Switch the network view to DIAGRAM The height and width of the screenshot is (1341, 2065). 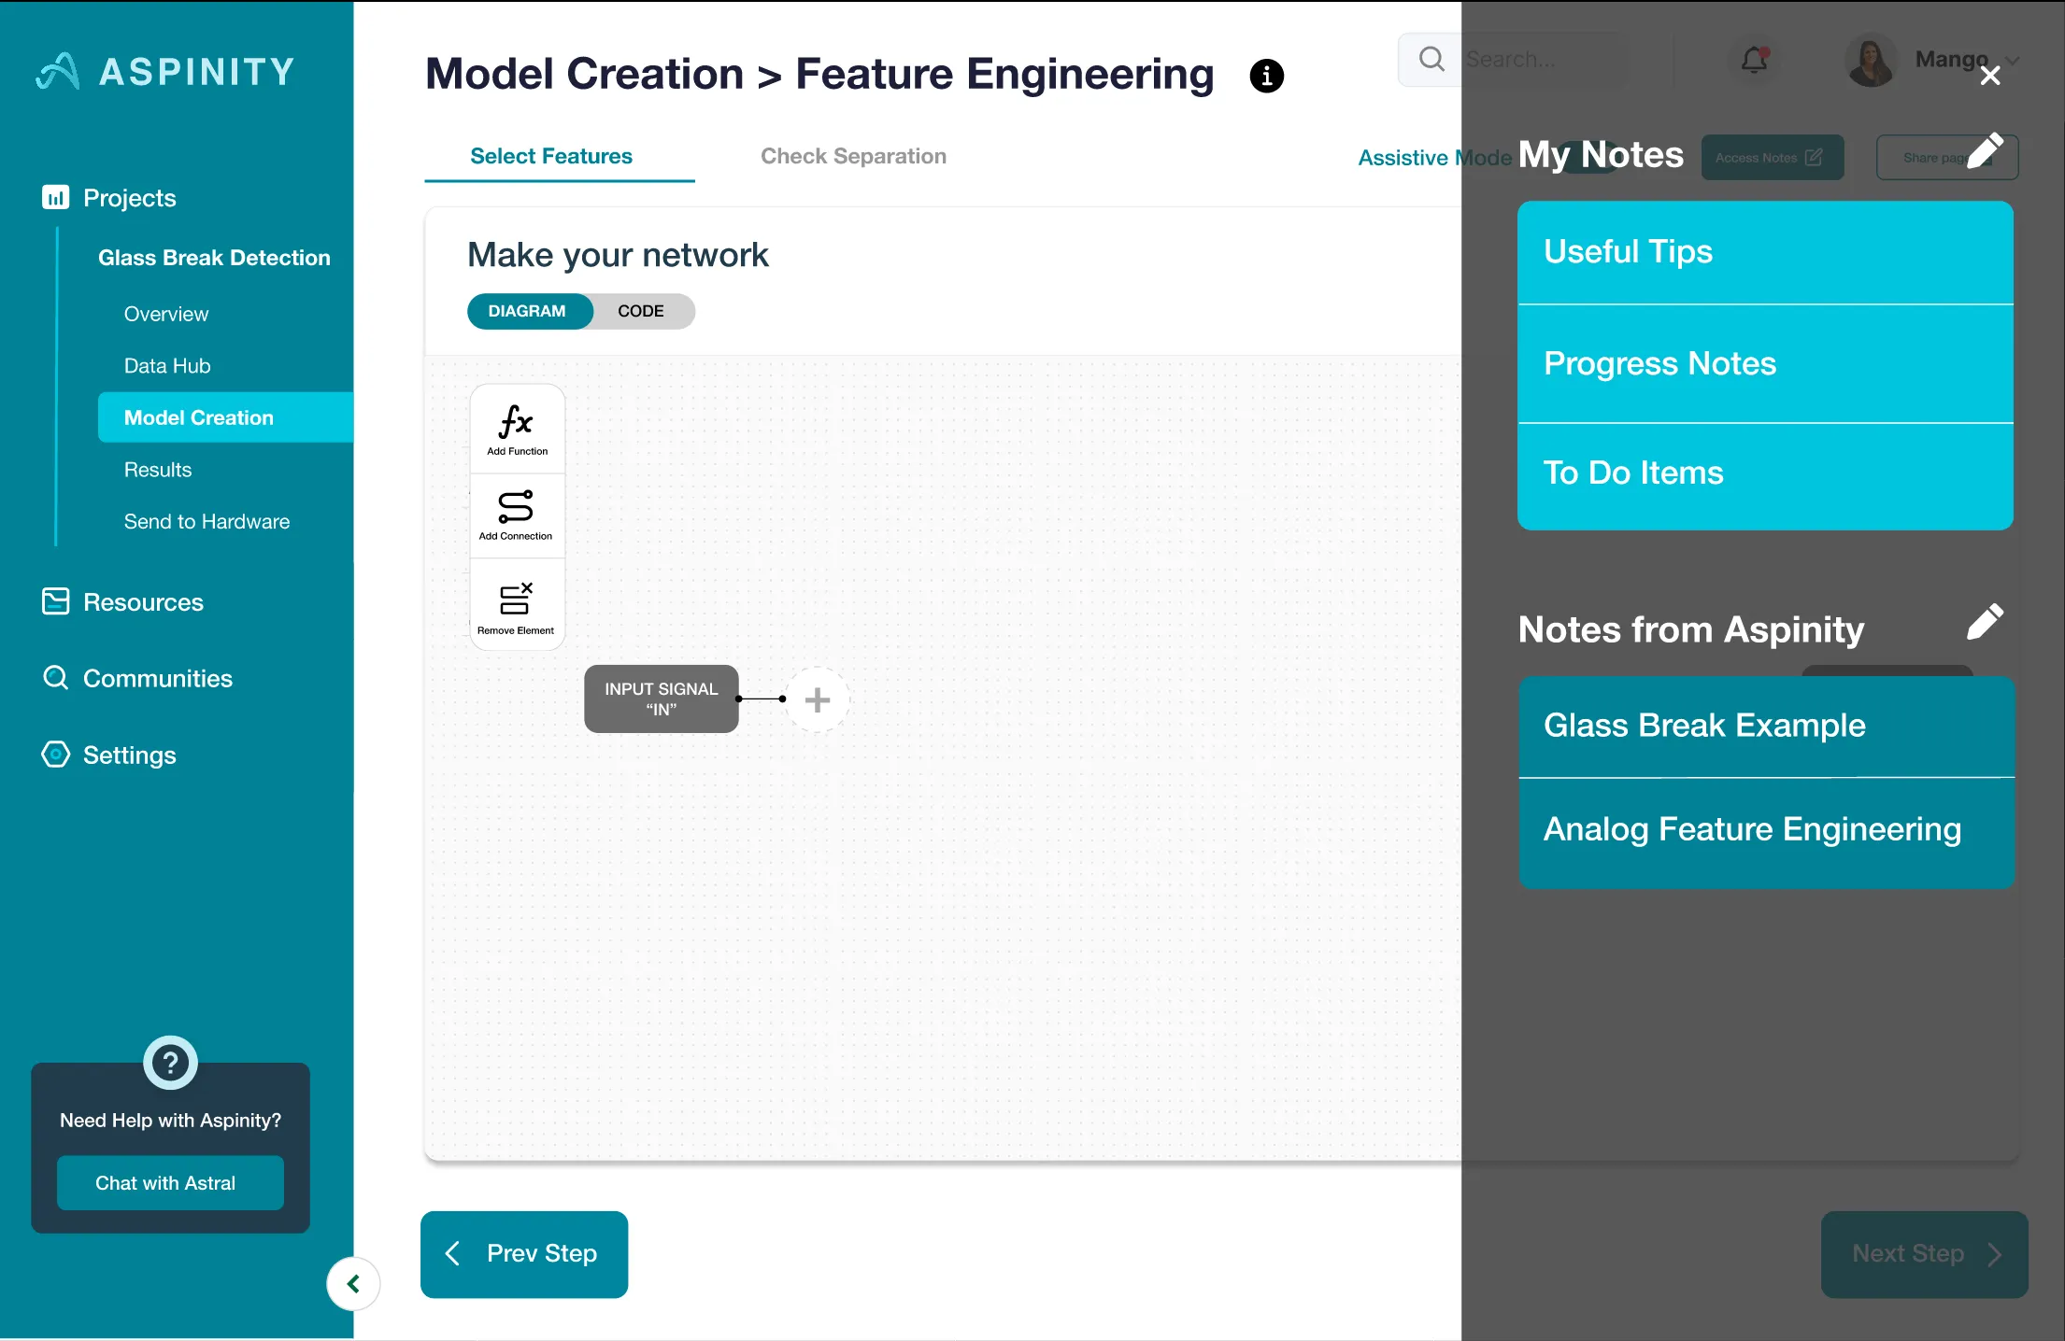[527, 311]
